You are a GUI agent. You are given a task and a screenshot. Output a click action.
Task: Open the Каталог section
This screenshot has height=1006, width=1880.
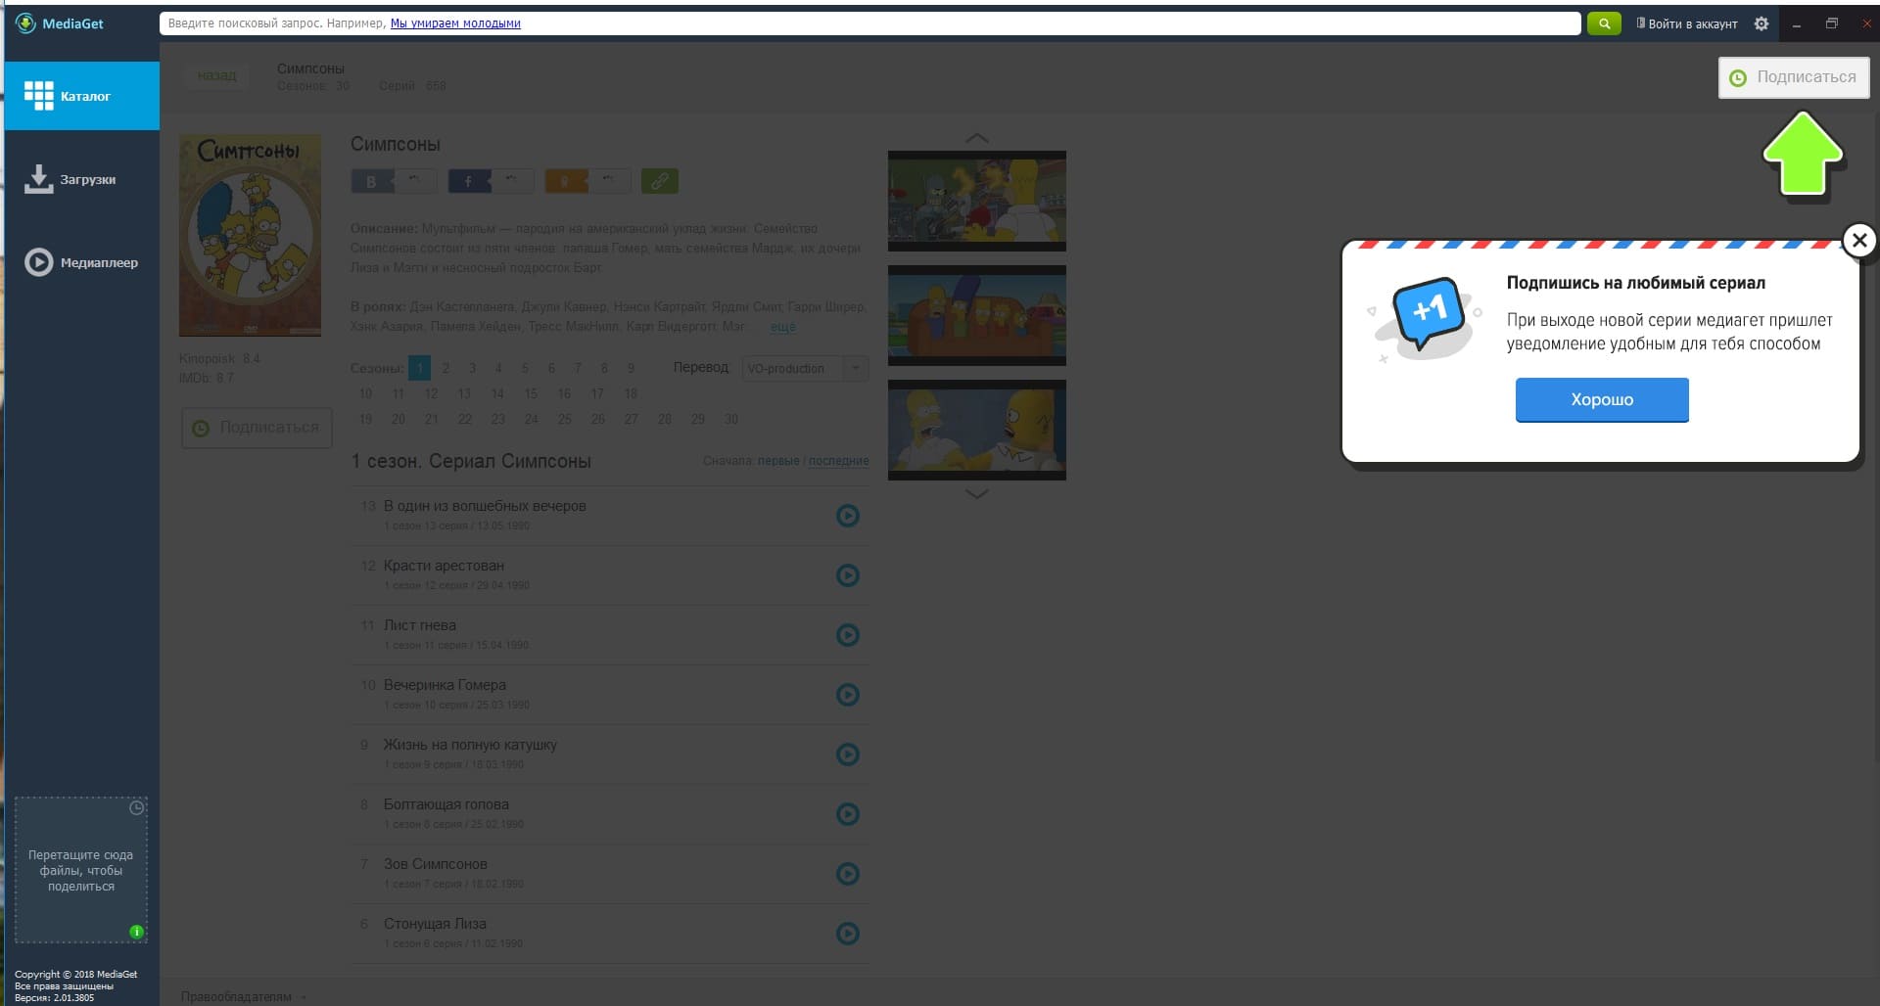(x=81, y=96)
